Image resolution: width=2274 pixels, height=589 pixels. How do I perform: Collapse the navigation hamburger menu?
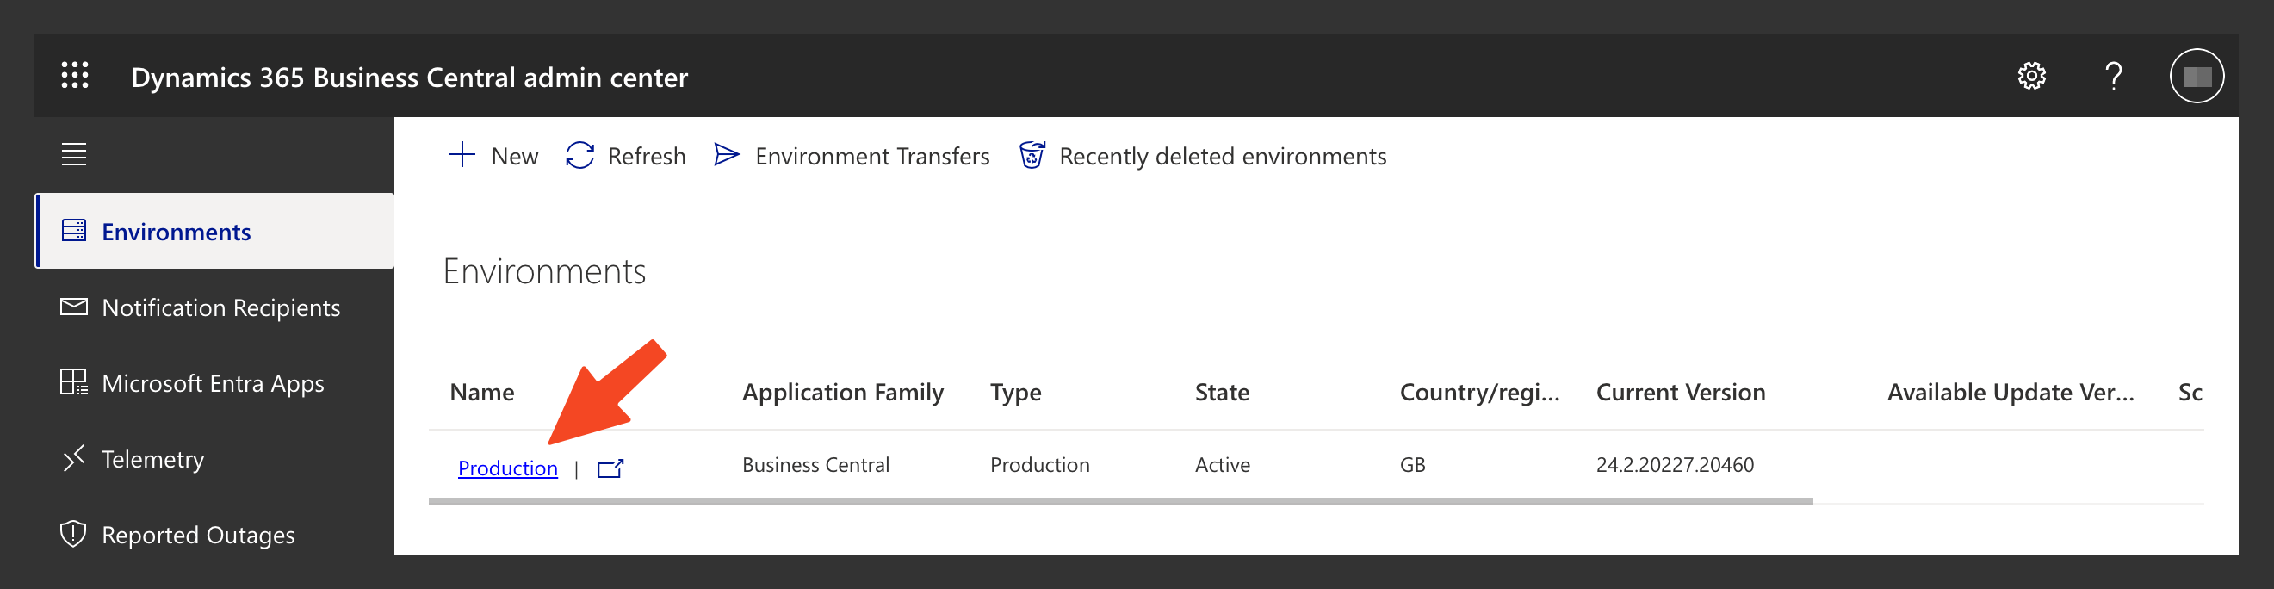74,154
